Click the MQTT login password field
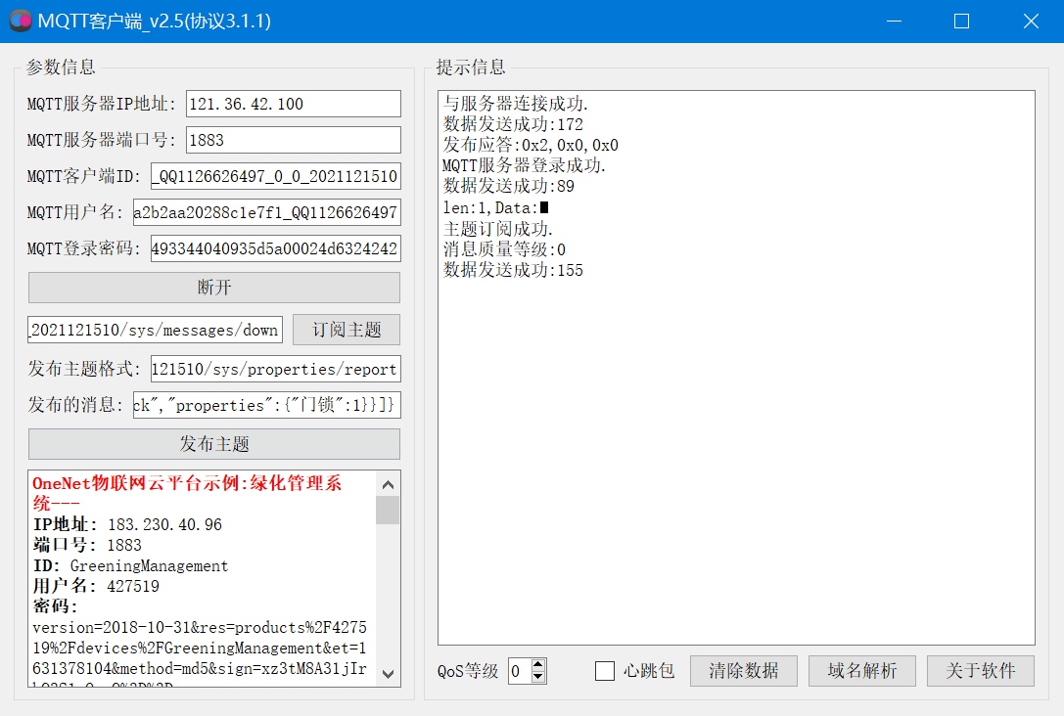This screenshot has width=1064, height=716. pos(275,248)
